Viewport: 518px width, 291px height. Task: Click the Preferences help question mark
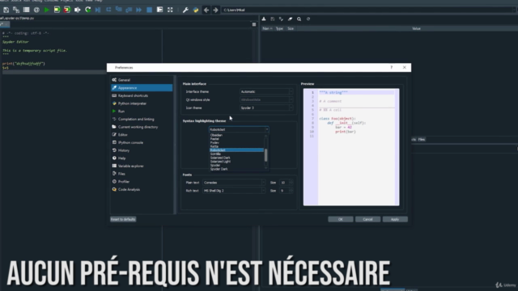pos(392,67)
